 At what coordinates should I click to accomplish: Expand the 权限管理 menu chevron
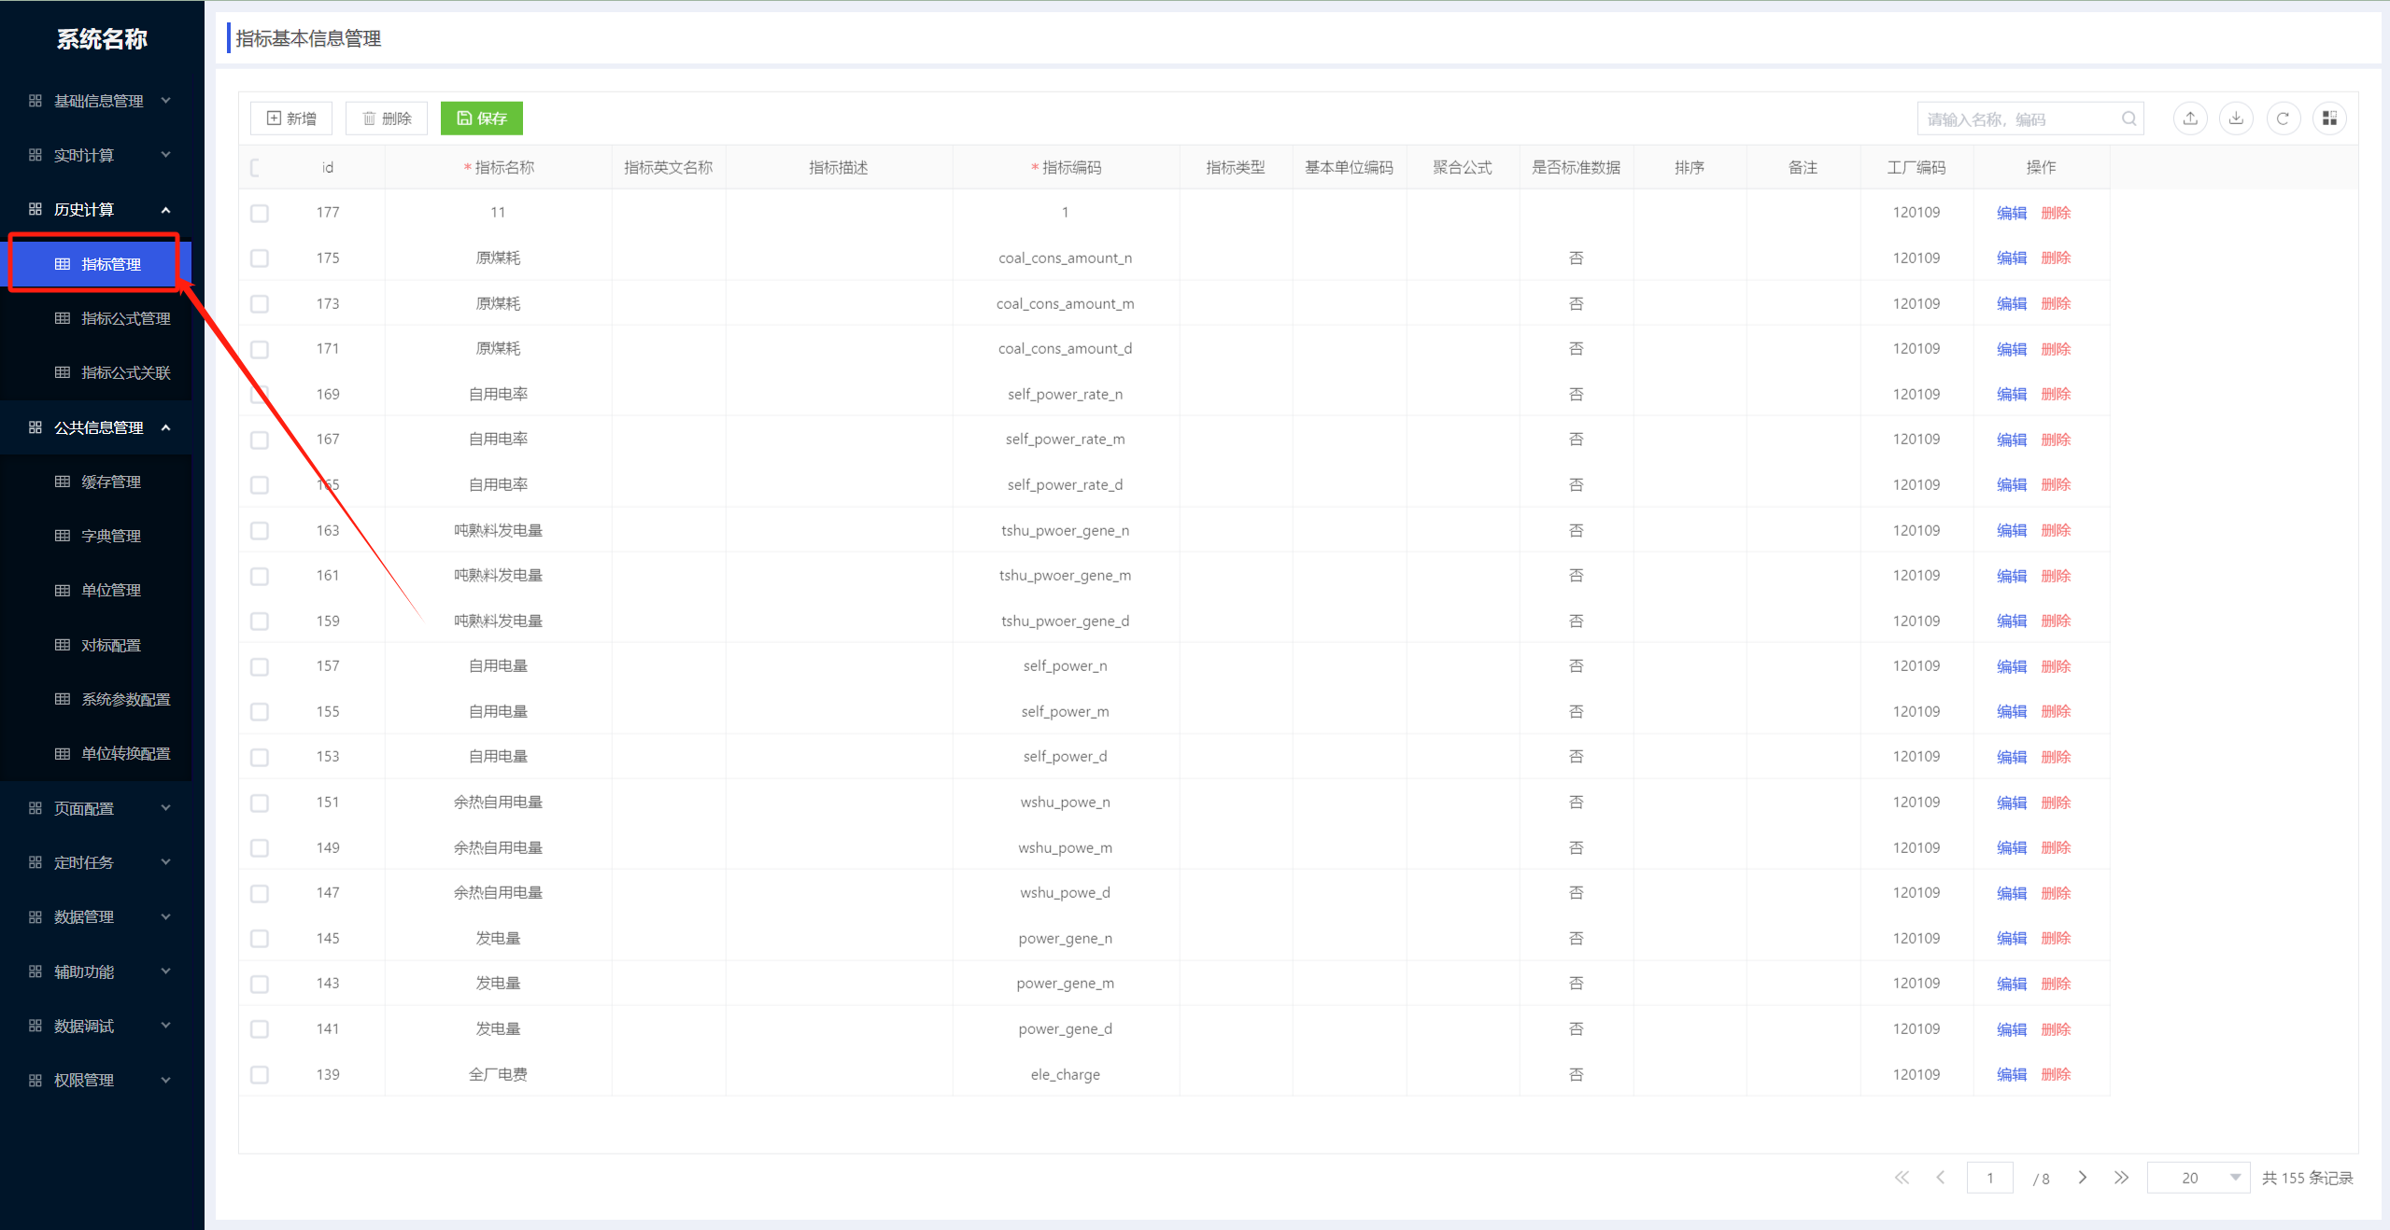(165, 1081)
